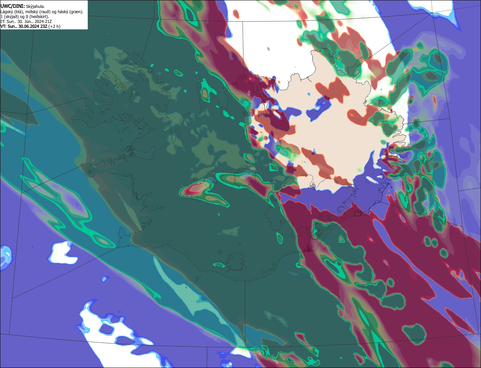Select the "Lágský (blá), miðský (rauð)" legend line
The height and width of the screenshot is (368, 481).
[42, 12]
